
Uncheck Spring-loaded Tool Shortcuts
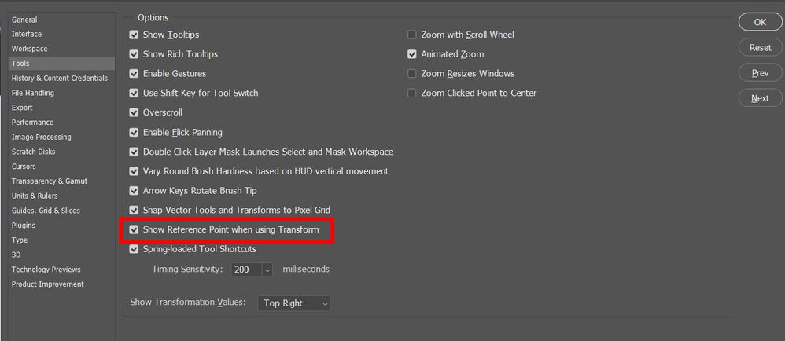[134, 249]
